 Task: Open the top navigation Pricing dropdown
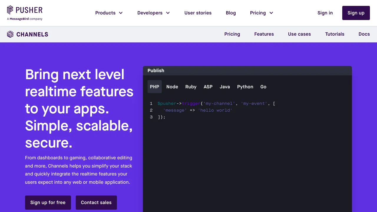click(262, 13)
